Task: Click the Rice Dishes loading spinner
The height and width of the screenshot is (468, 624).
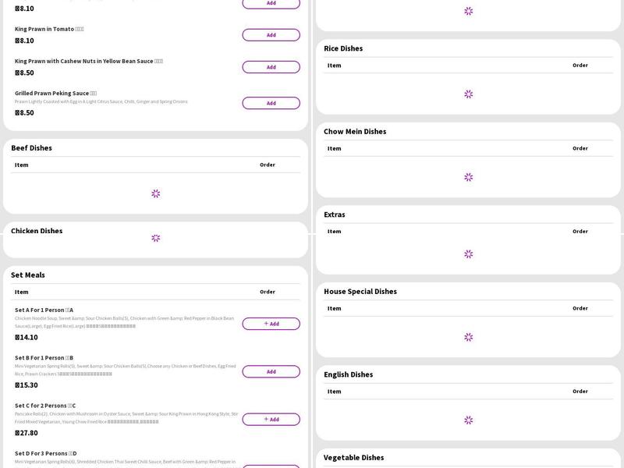Action: (x=468, y=94)
